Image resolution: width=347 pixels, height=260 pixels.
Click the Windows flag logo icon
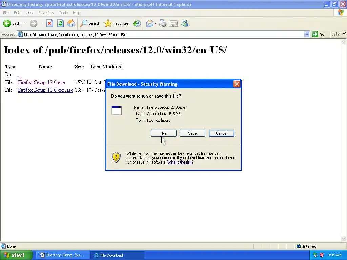coord(341,13)
